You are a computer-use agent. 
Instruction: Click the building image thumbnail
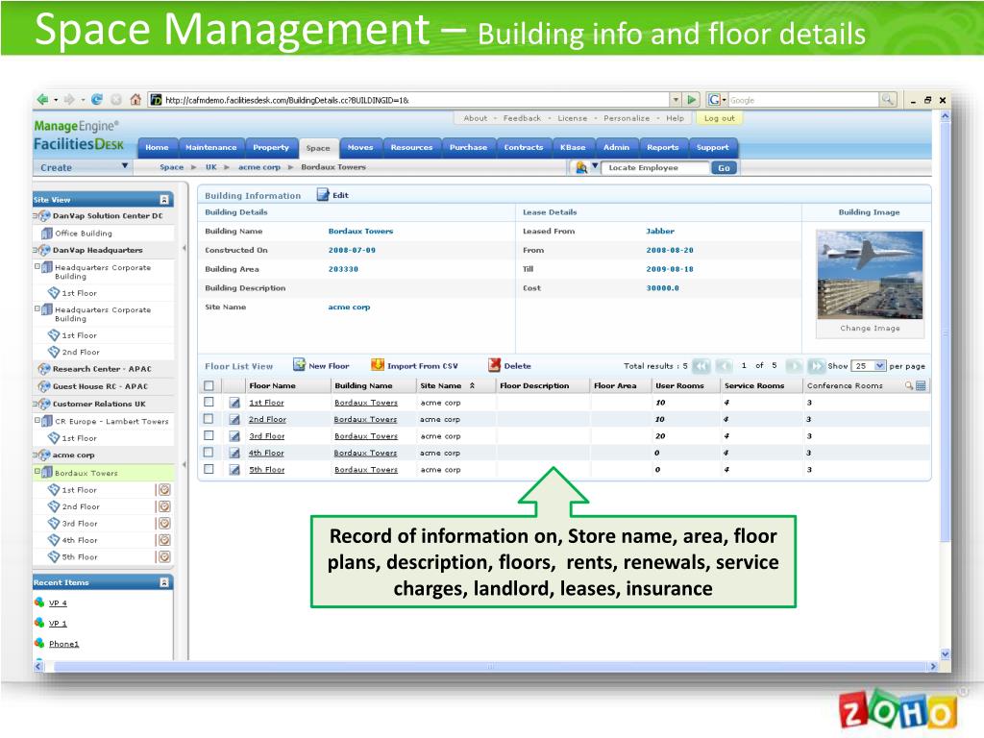[869, 275]
